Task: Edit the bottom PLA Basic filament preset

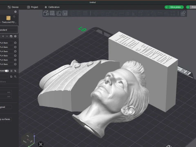Action: (15, 64)
